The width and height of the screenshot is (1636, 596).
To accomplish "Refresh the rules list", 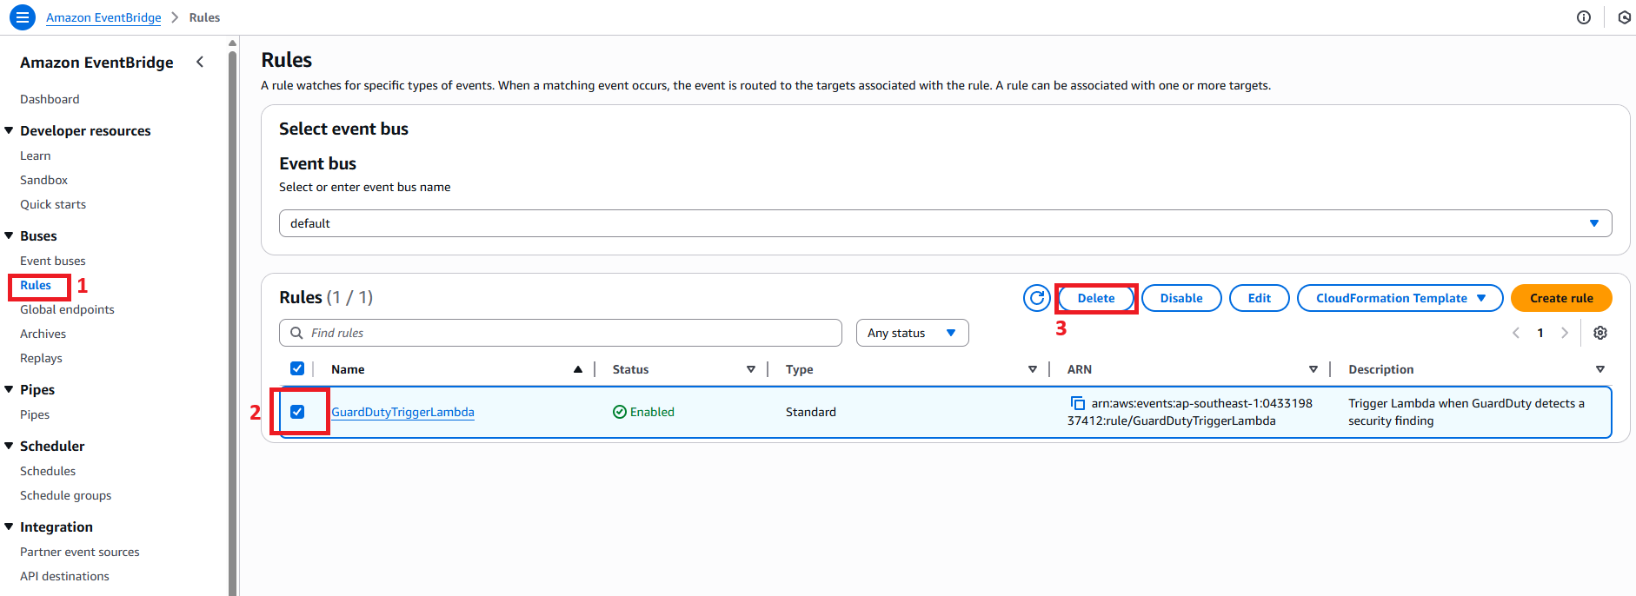I will point(1036,298).
